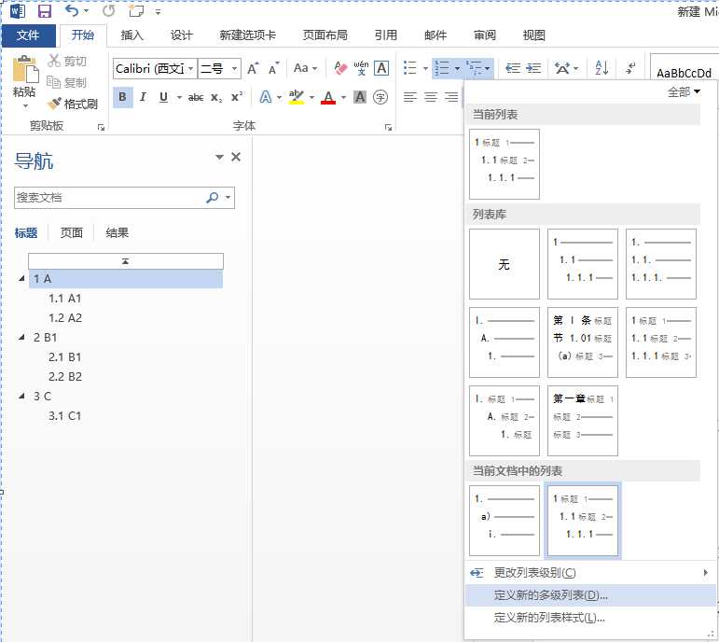Switch to the 插入 (Insert) tab
719x642 pixels.
click(132, 35)
